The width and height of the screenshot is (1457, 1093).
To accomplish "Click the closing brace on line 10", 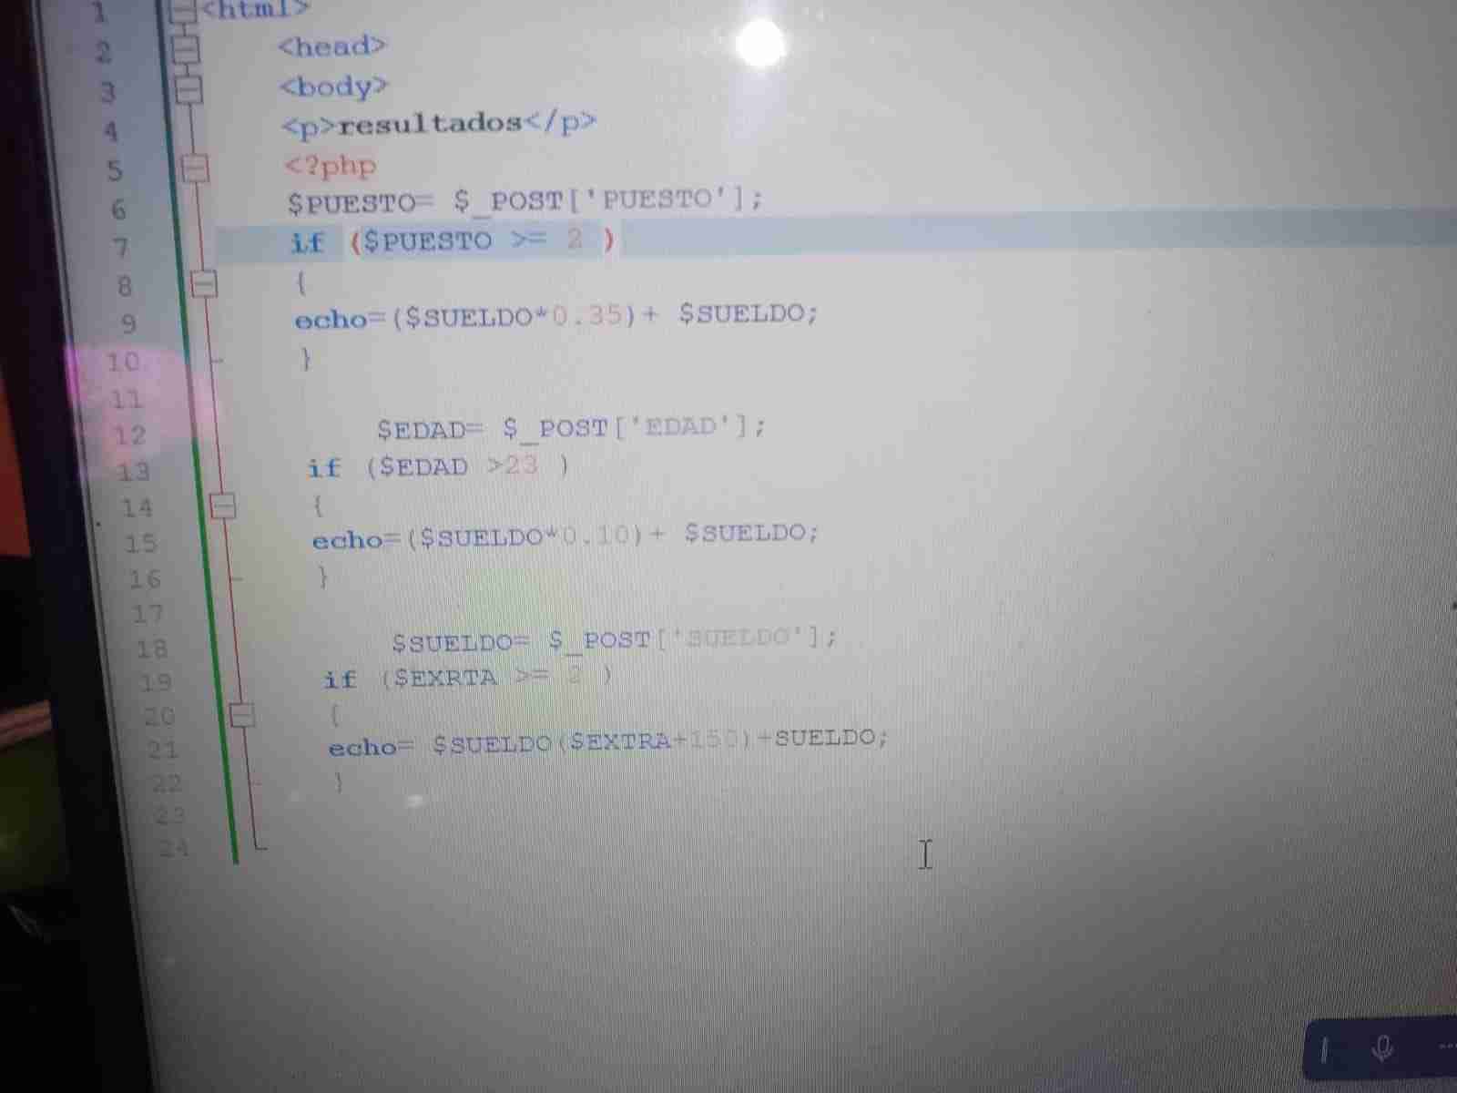I will 306,360.
